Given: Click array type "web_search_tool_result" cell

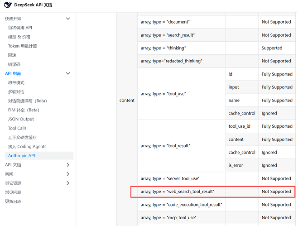Looking at the screenshot, I should tap(182, 192).
